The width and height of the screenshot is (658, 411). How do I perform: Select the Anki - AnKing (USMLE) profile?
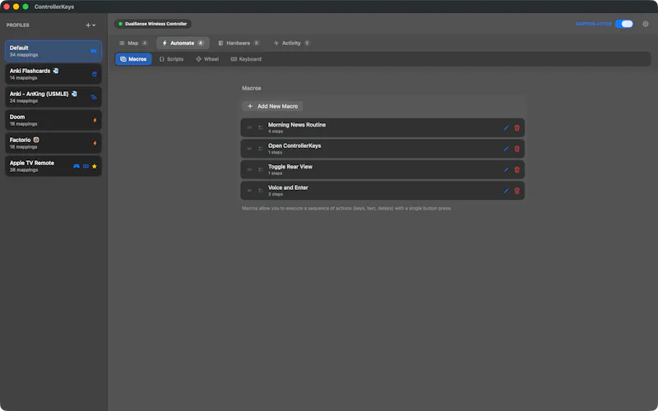(53, 97)
